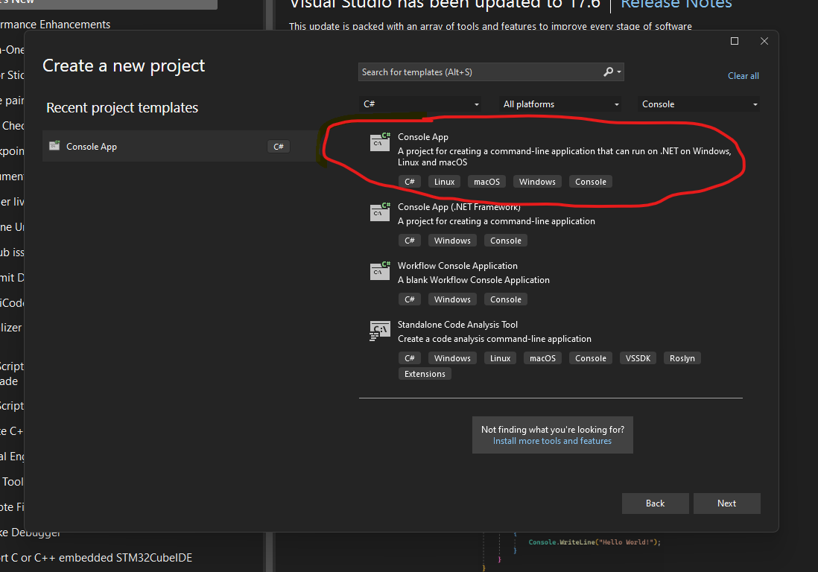818x572 pixels.
Task: Click Install more tools and features link
Action: pos(553,441)
